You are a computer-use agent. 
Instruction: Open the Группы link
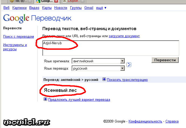pos(76,8)
